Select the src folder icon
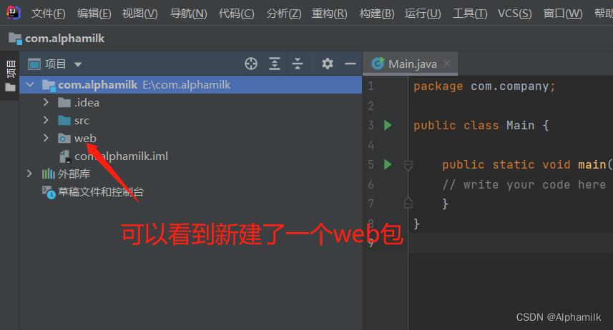The height and width of the screenshot is (330, 613). coord(64,120)
